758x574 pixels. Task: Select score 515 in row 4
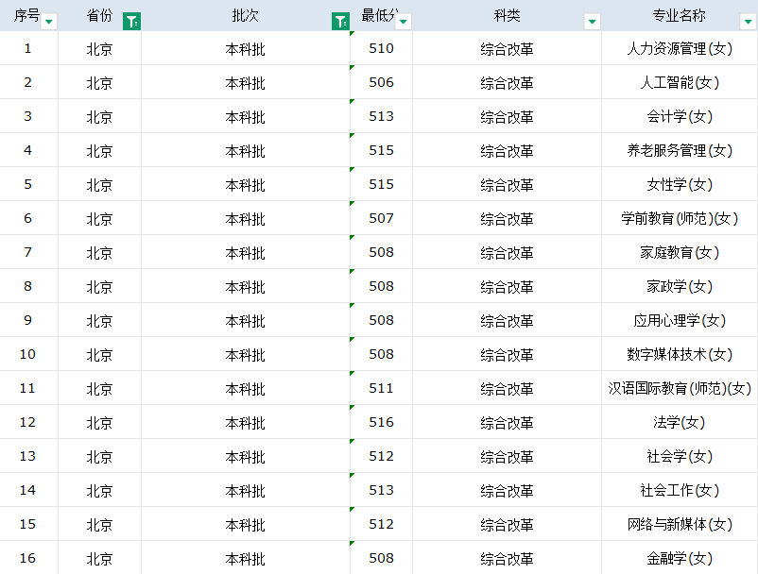pos(382,150)
